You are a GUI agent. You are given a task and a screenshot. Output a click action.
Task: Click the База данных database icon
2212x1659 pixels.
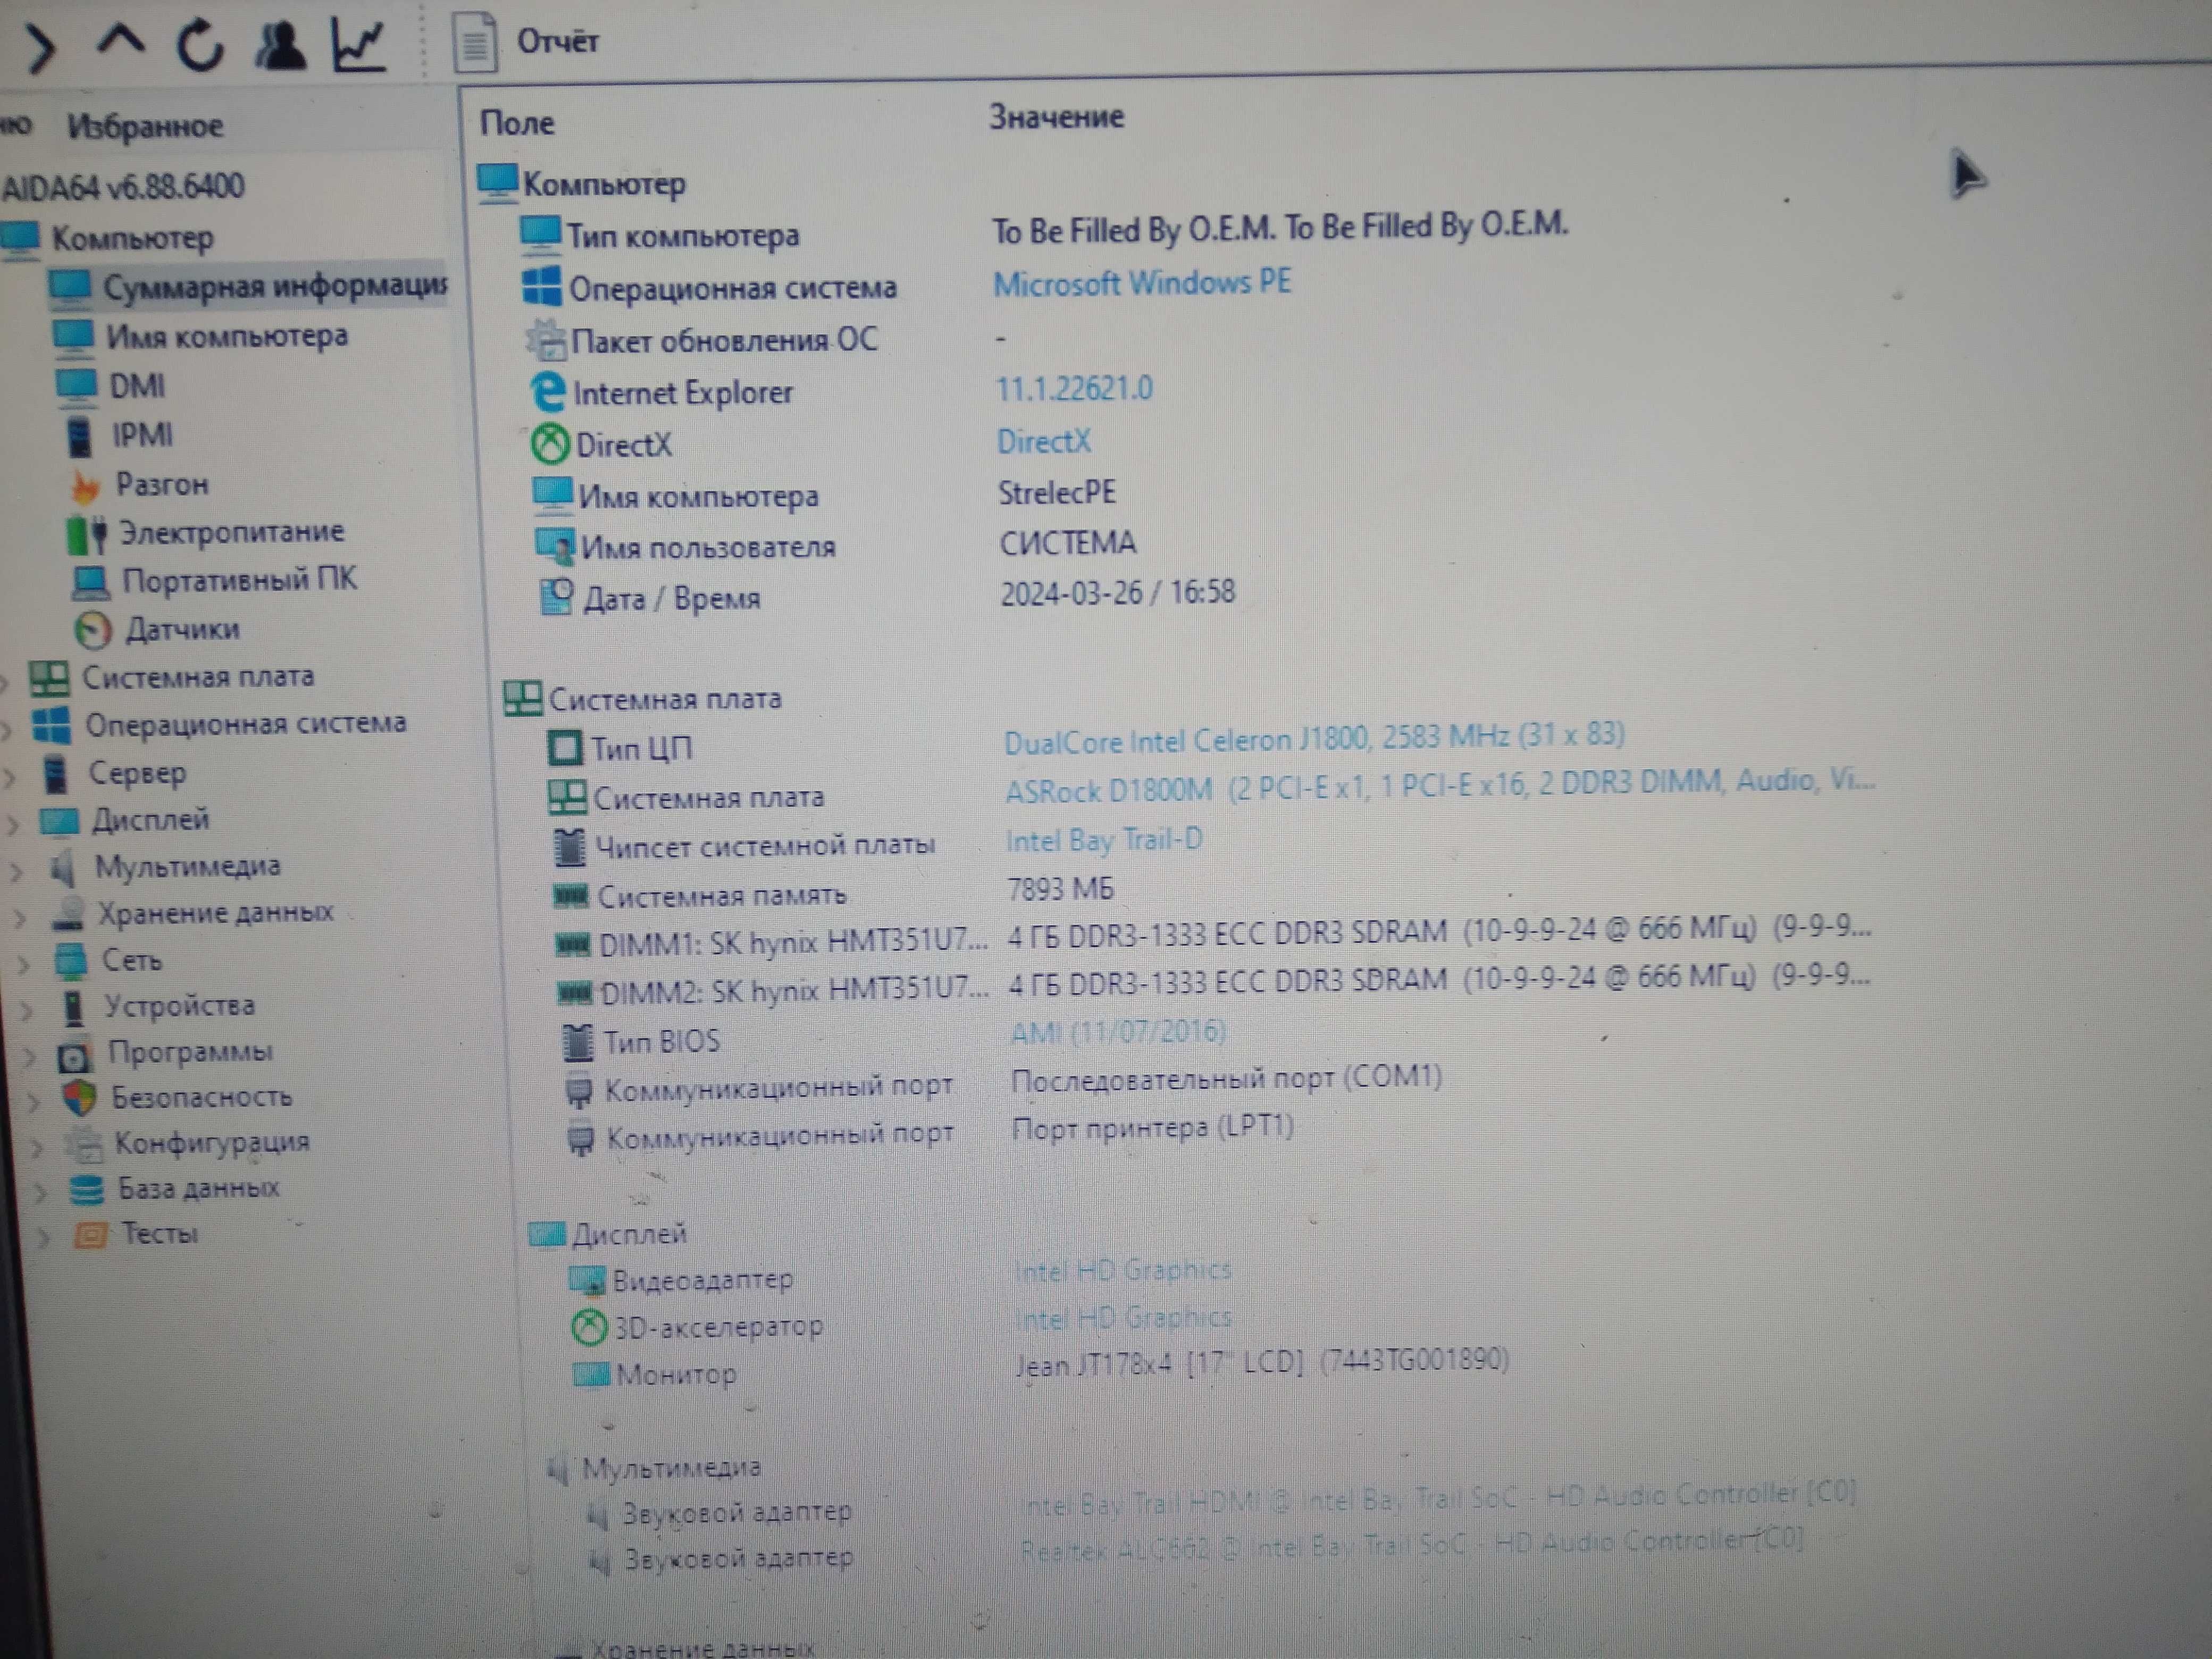pos(87,1190)
